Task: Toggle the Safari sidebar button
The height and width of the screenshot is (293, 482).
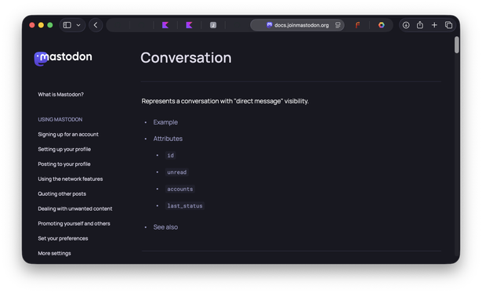Action: click(67, 25)
